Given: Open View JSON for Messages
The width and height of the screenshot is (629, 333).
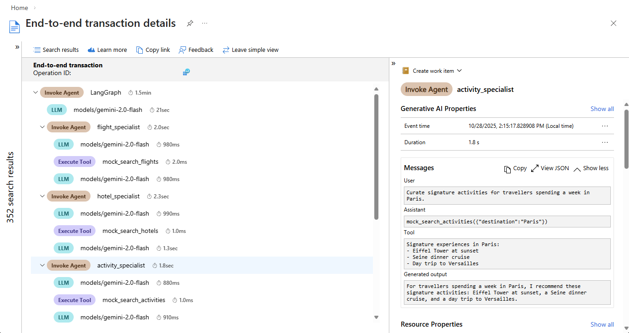Looking at the screenshot, I should pyautogui.click(x=550, y=168).
